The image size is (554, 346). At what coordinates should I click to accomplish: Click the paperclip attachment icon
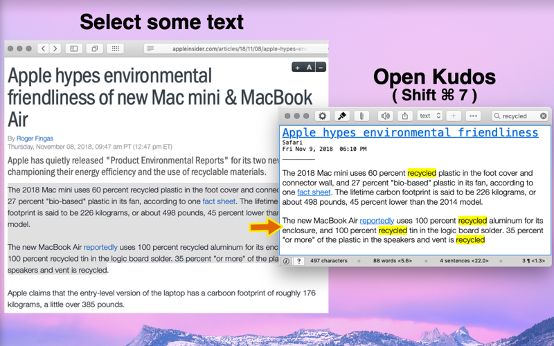361,116
